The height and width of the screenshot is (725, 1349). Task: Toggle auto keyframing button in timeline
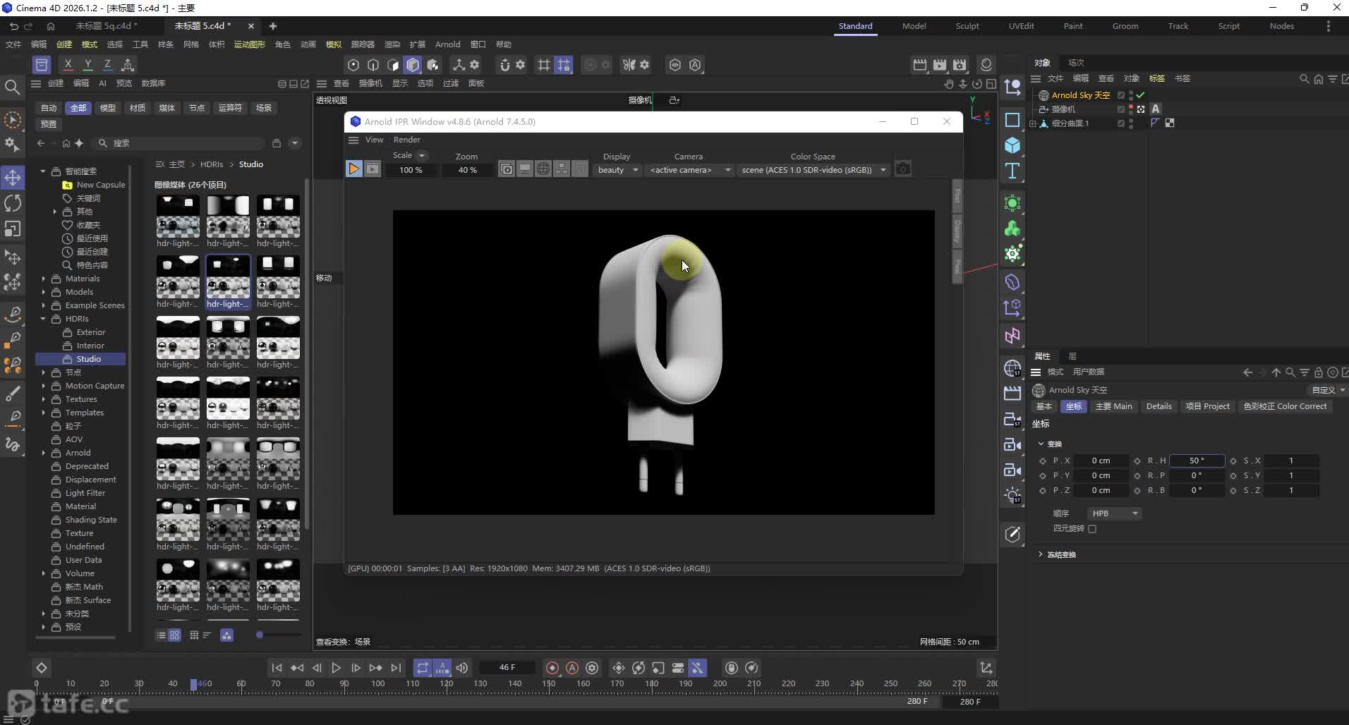(572, 668)
